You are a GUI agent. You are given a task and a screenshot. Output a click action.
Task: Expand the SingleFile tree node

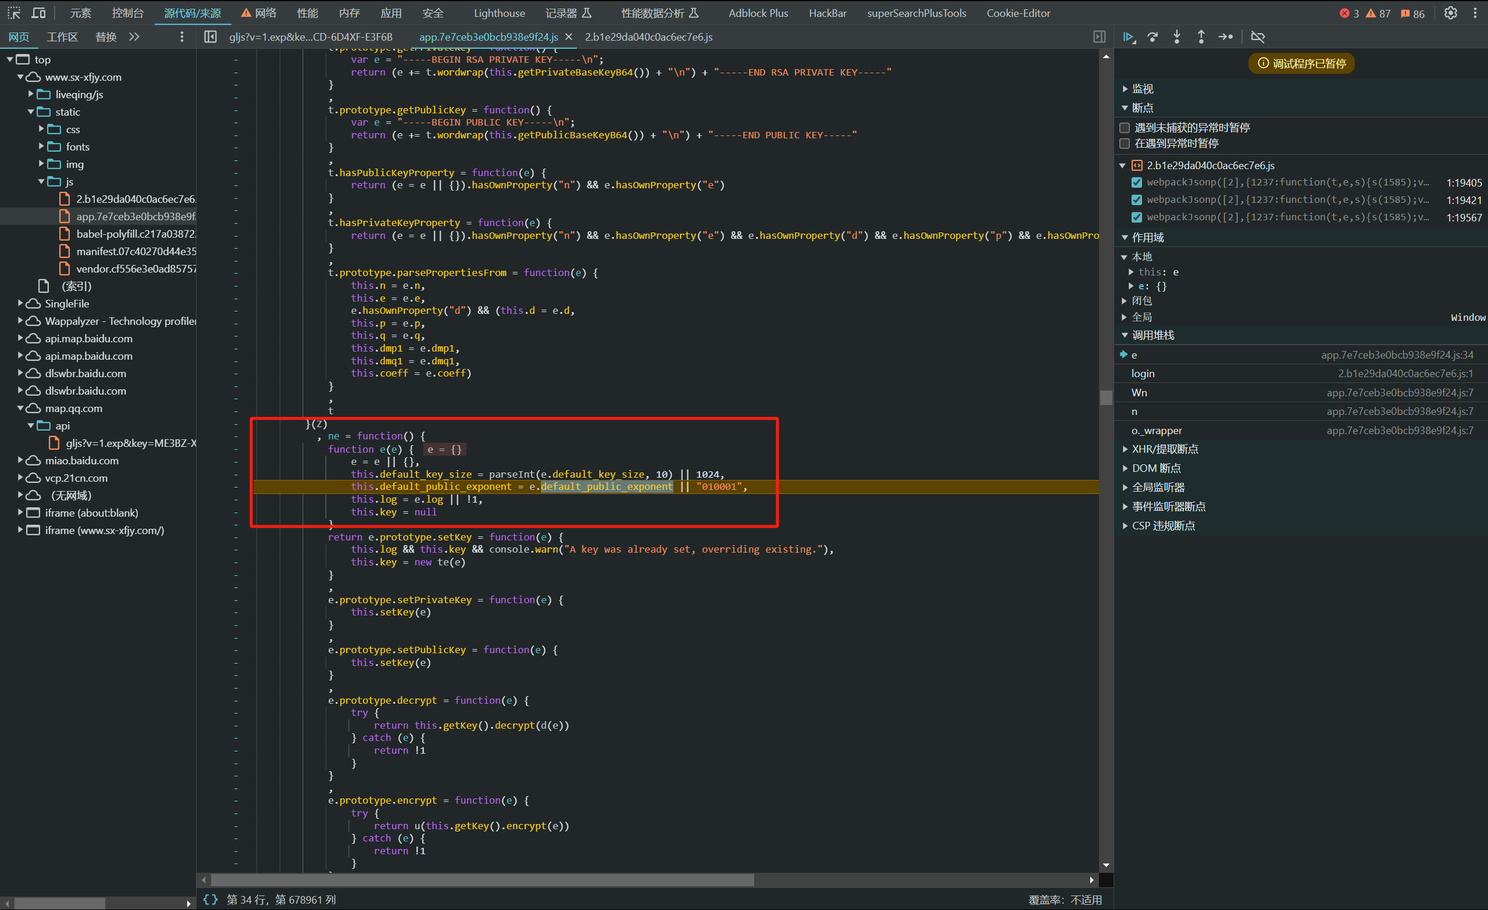click(20, 303)
